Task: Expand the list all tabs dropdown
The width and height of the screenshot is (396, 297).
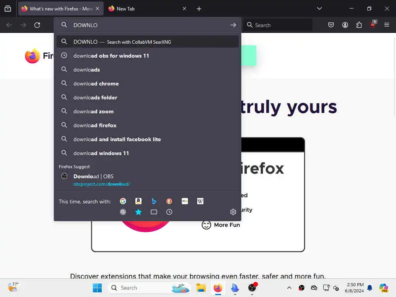Action: point(319,9)
